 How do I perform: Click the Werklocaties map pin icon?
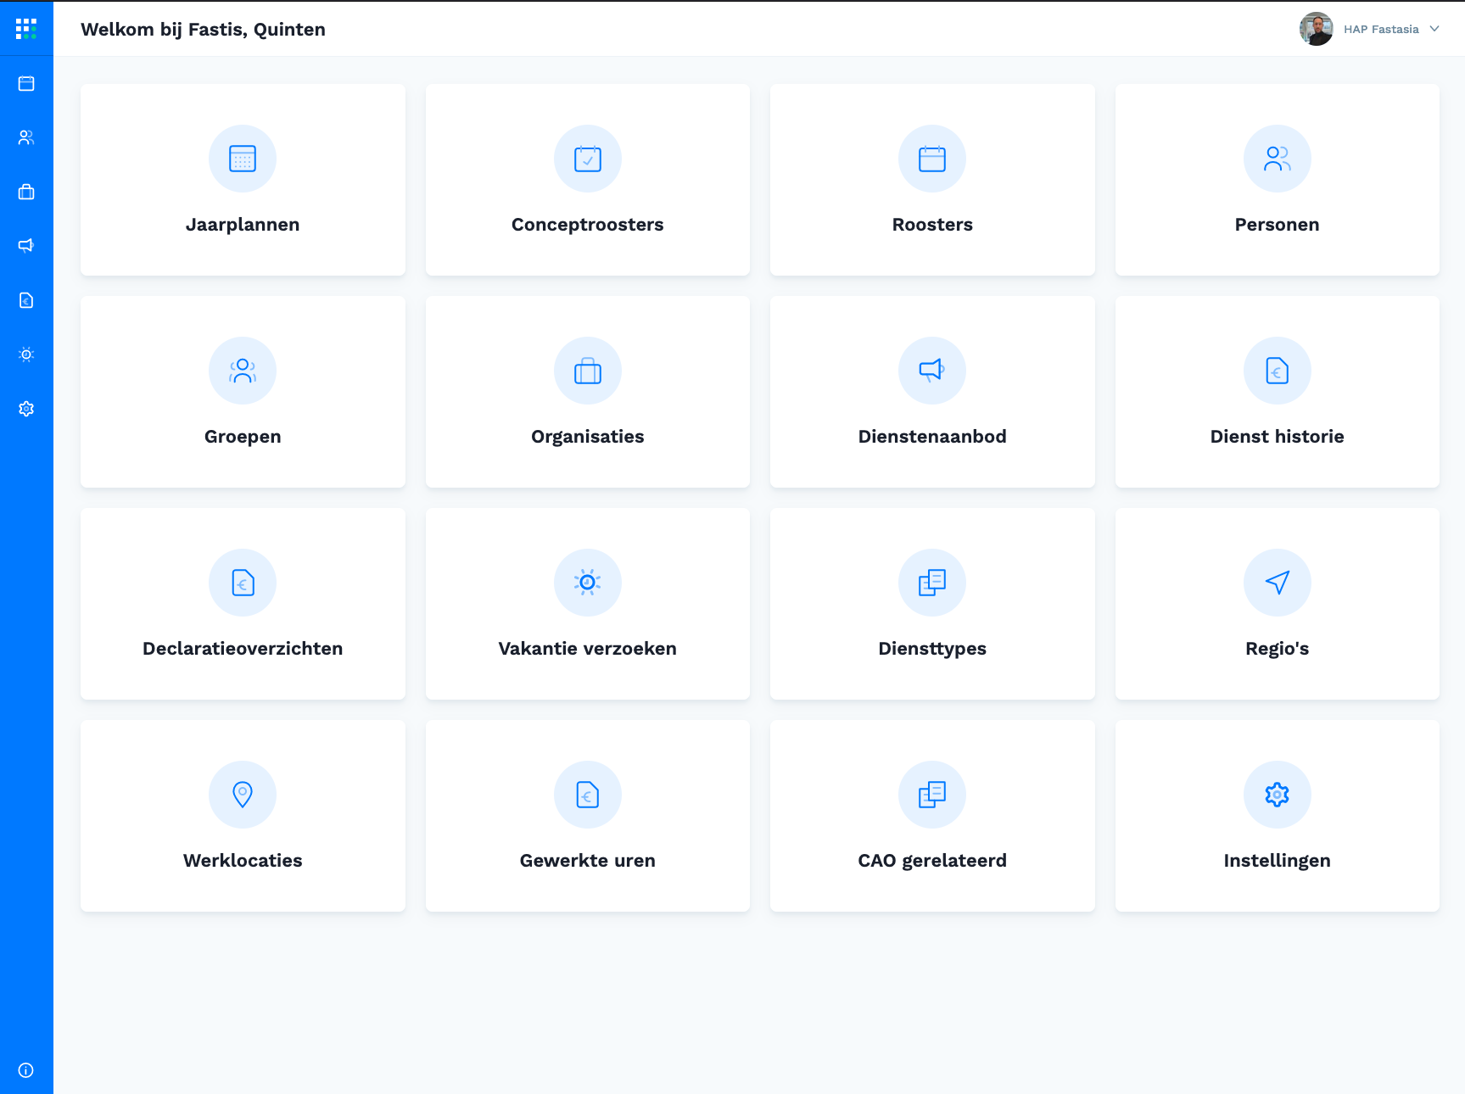click(243, 795)
